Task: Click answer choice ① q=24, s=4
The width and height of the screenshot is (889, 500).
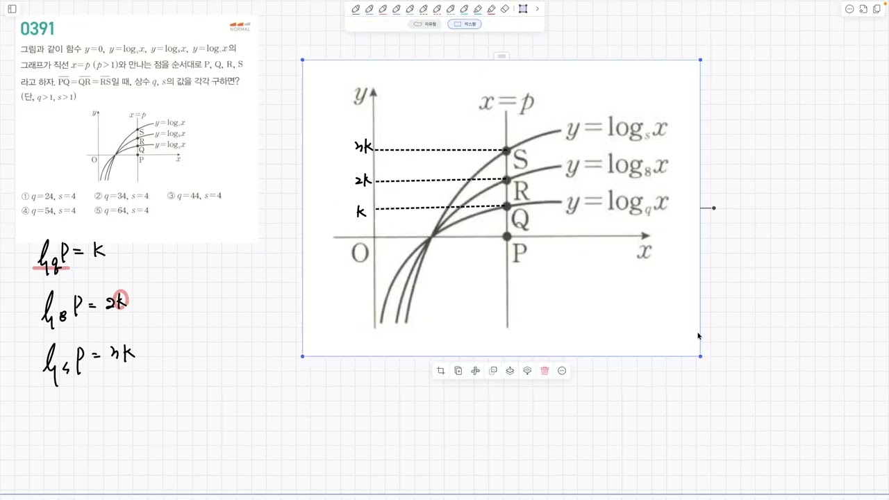Action: [49, 196]
